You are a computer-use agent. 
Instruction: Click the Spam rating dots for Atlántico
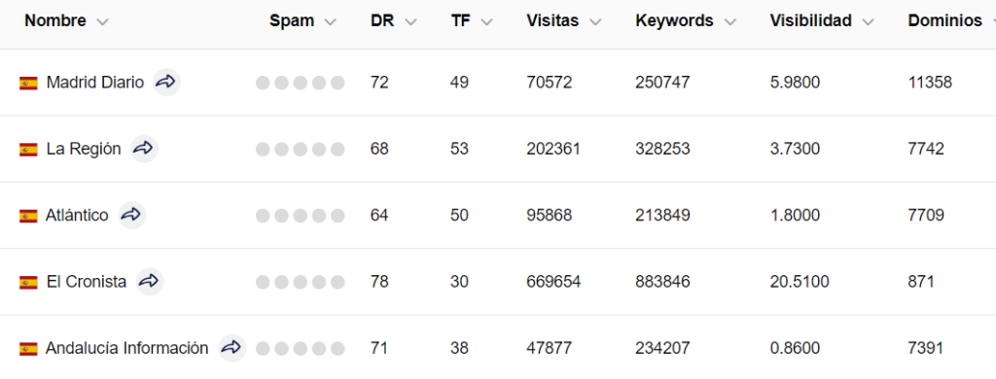point(300,216)
